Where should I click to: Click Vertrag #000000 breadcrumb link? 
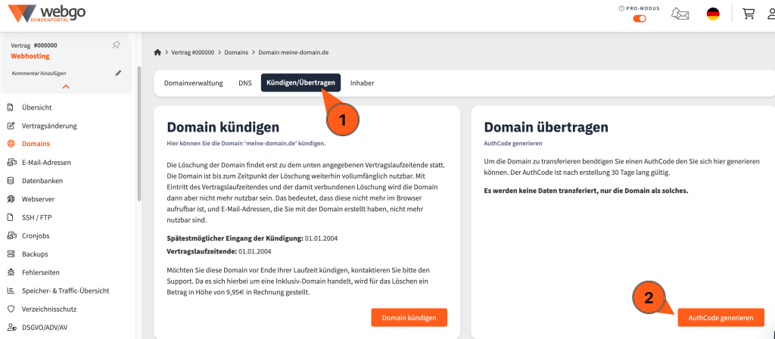click(x=193, y=52)
